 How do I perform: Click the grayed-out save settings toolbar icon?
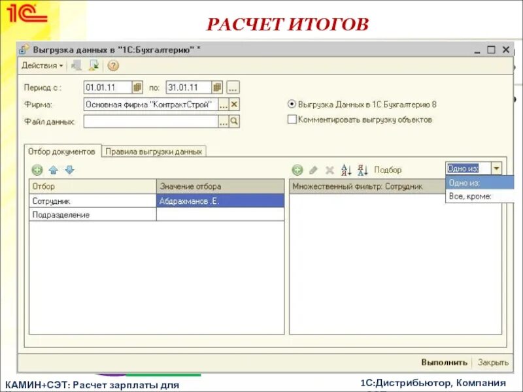pos(76,65)
